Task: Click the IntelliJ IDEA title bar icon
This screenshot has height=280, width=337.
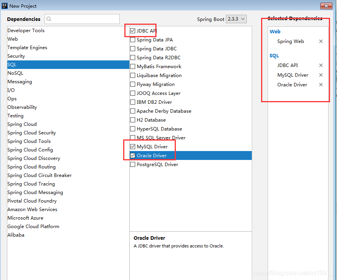Action: click(4, 6)
